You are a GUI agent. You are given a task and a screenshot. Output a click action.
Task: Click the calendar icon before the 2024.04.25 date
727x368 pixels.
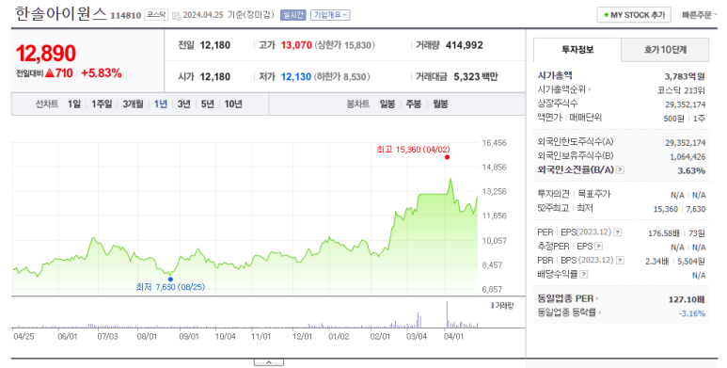click(x=176, y=15)
